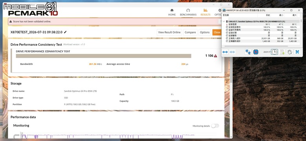
Task: Click the HWiNFO network computers icon
Action: tap(248, 52)
